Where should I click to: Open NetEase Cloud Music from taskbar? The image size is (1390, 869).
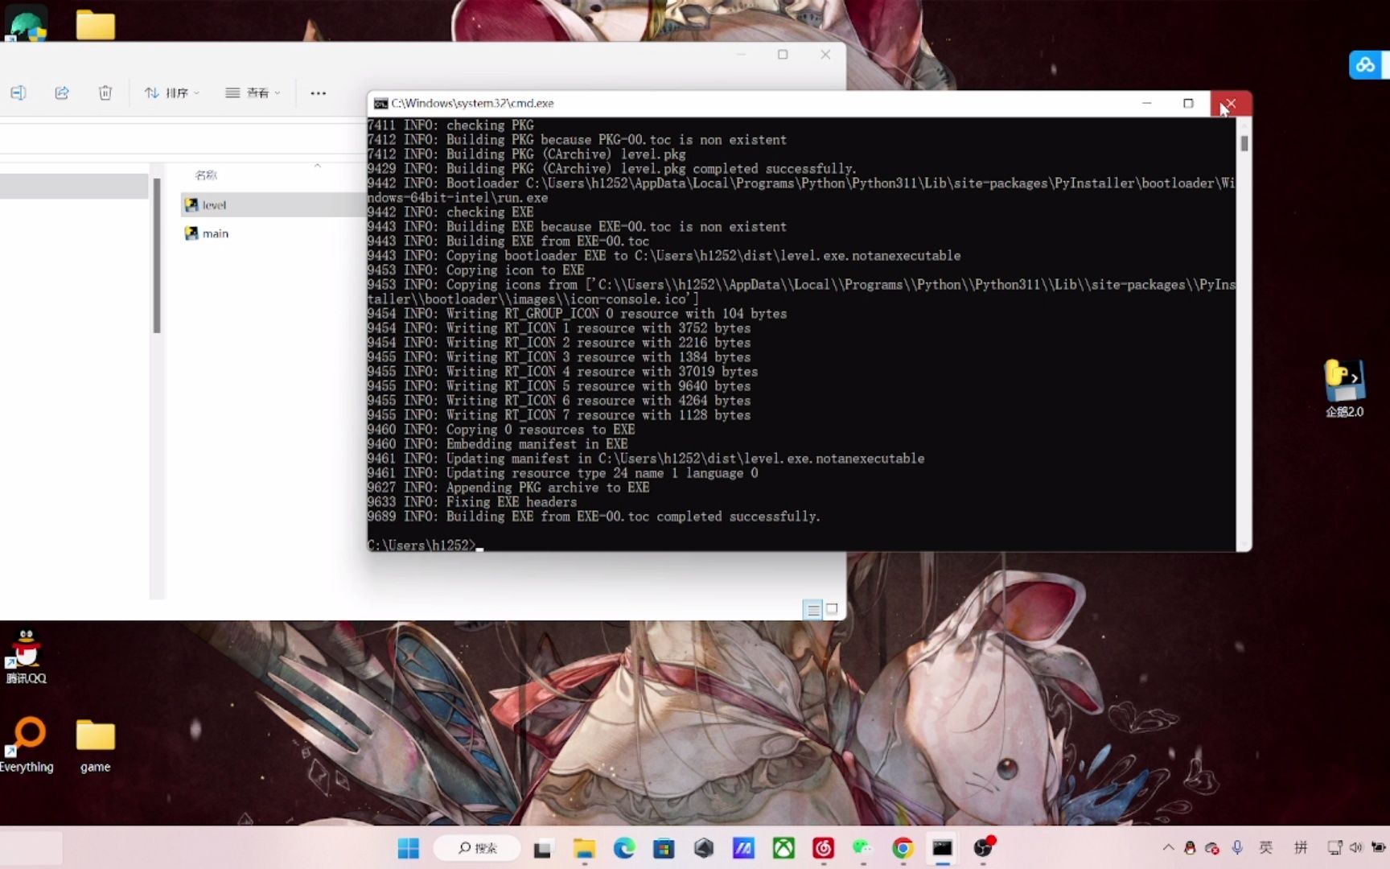pos(823,848)
